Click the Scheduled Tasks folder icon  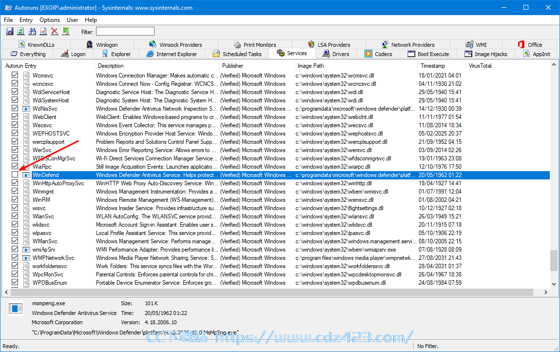point(216,54)
